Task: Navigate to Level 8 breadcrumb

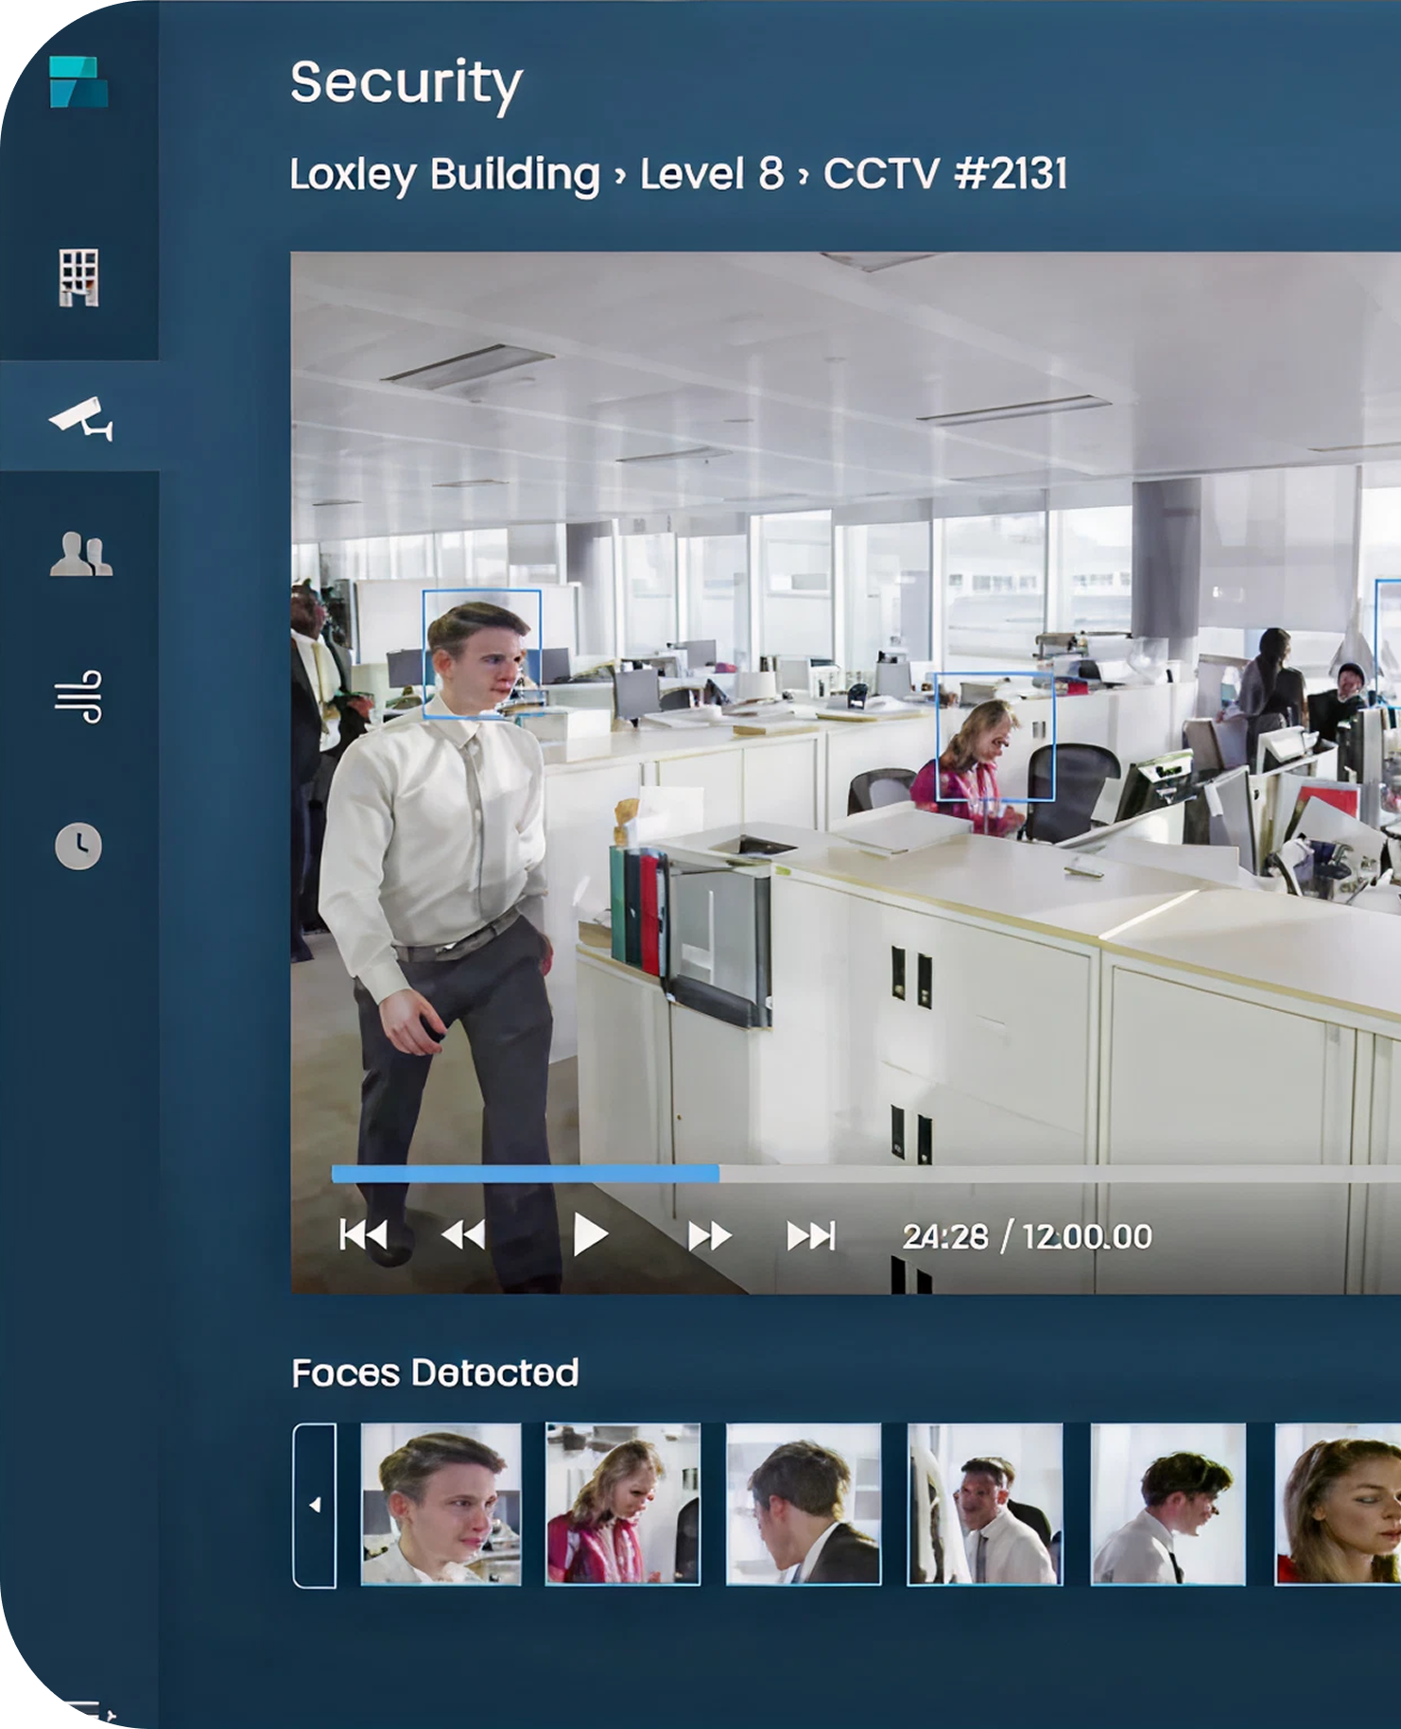Action: click(x=712, y=174)
